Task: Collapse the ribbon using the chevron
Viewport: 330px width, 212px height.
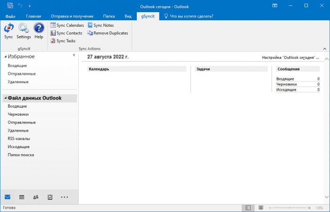Action: pos(324,48)
